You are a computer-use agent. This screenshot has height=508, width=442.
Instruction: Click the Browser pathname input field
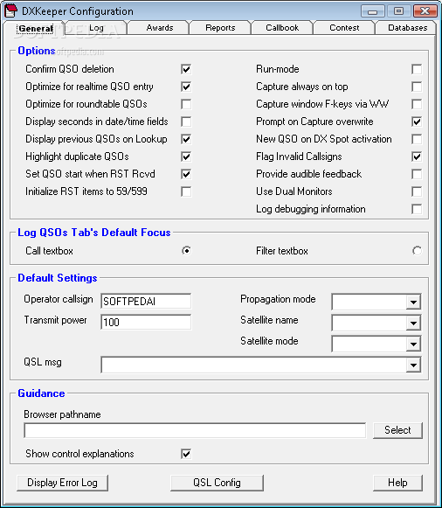195,430
